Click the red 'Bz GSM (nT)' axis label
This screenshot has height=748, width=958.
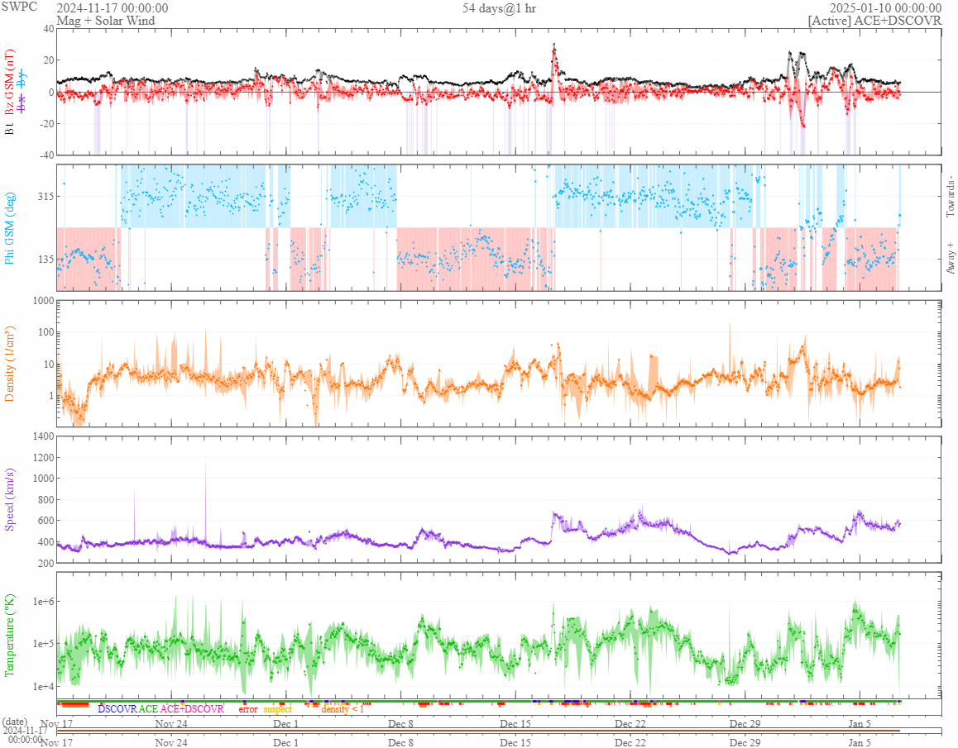10,83
